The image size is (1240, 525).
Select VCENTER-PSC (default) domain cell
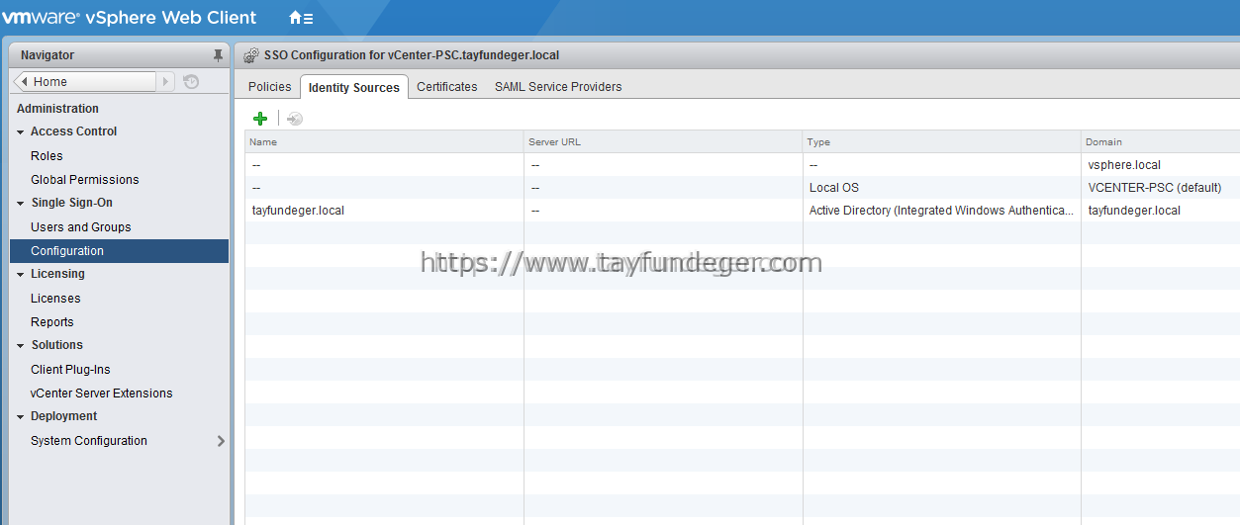point(1154,188)
